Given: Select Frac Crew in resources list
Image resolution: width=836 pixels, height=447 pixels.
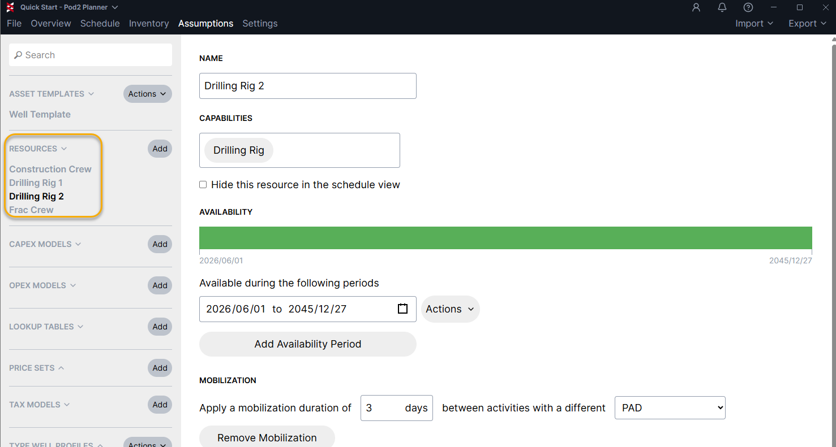Looking at the screenshot, I should point(32,210).
